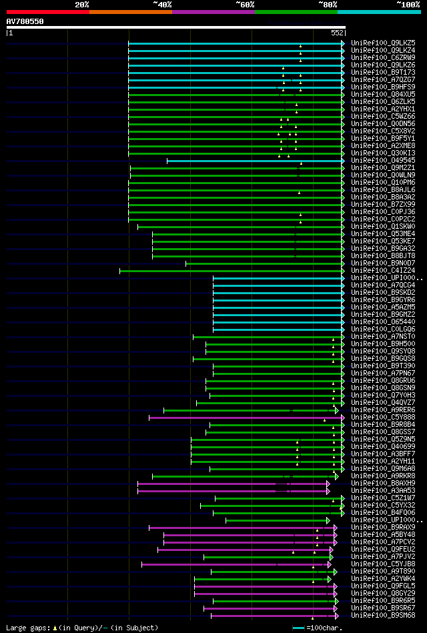Viewport: 427px width, 633px height.
Task: Click the cyan alignment bar for UniRef100_O49545
Action: tap(254, 161)
